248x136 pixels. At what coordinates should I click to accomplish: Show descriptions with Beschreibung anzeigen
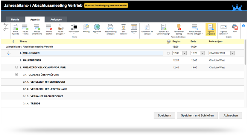110,29
